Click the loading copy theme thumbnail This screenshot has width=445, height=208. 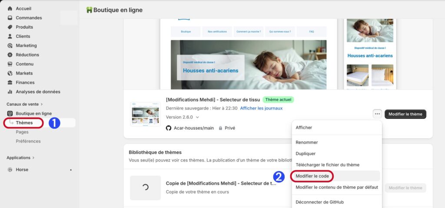tap(145, 188)
